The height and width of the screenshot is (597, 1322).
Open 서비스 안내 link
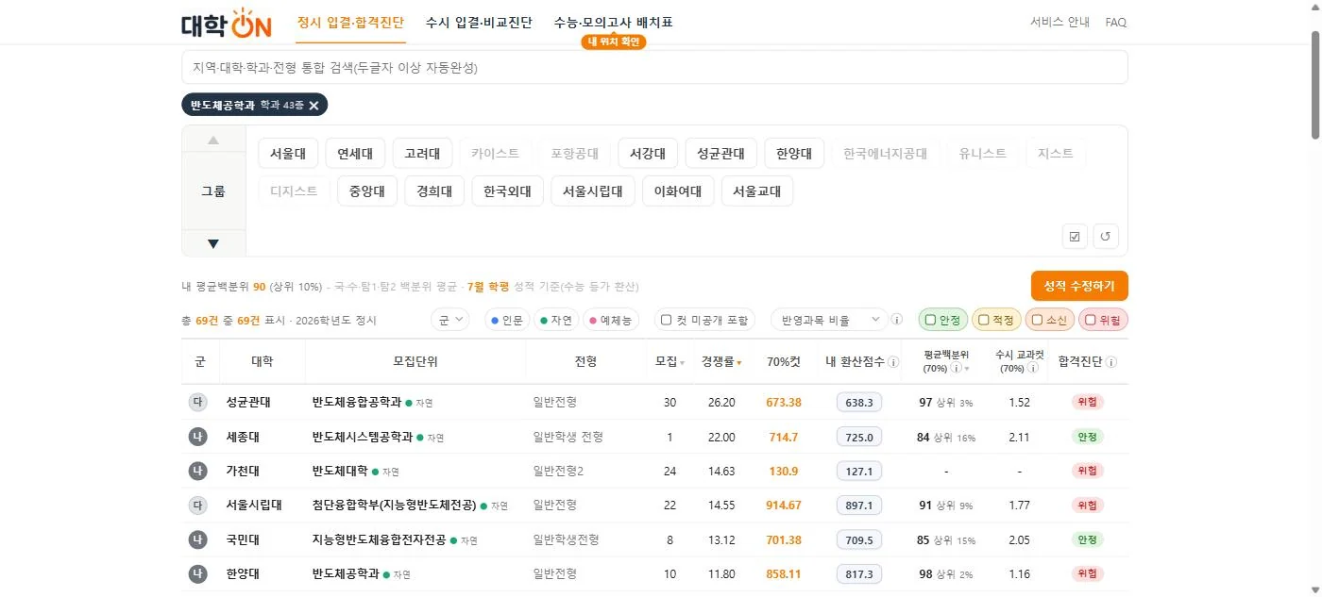coord(1059,23)
